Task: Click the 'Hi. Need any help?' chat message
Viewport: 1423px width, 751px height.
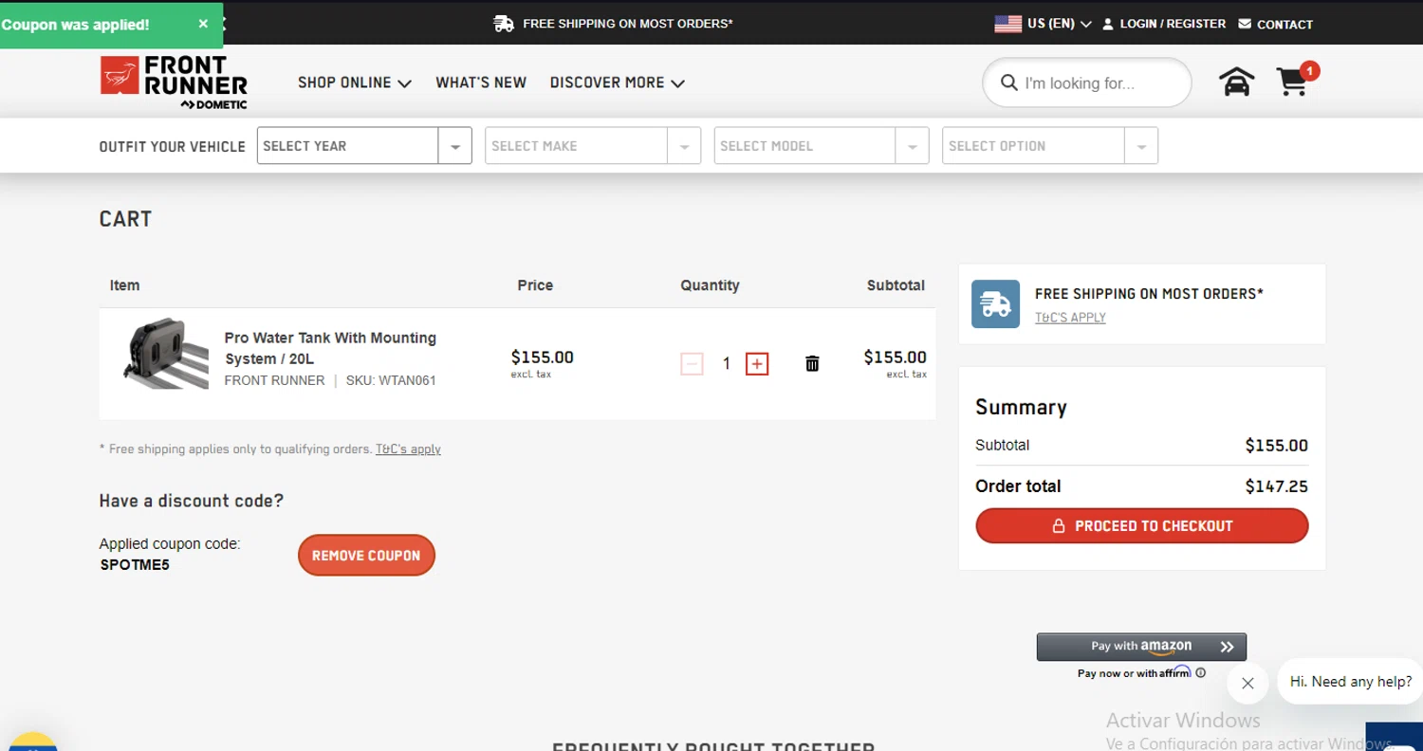Action: click(x=1351, y=681)
